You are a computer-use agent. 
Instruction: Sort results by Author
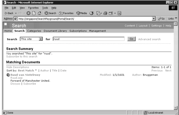point(45,71)
